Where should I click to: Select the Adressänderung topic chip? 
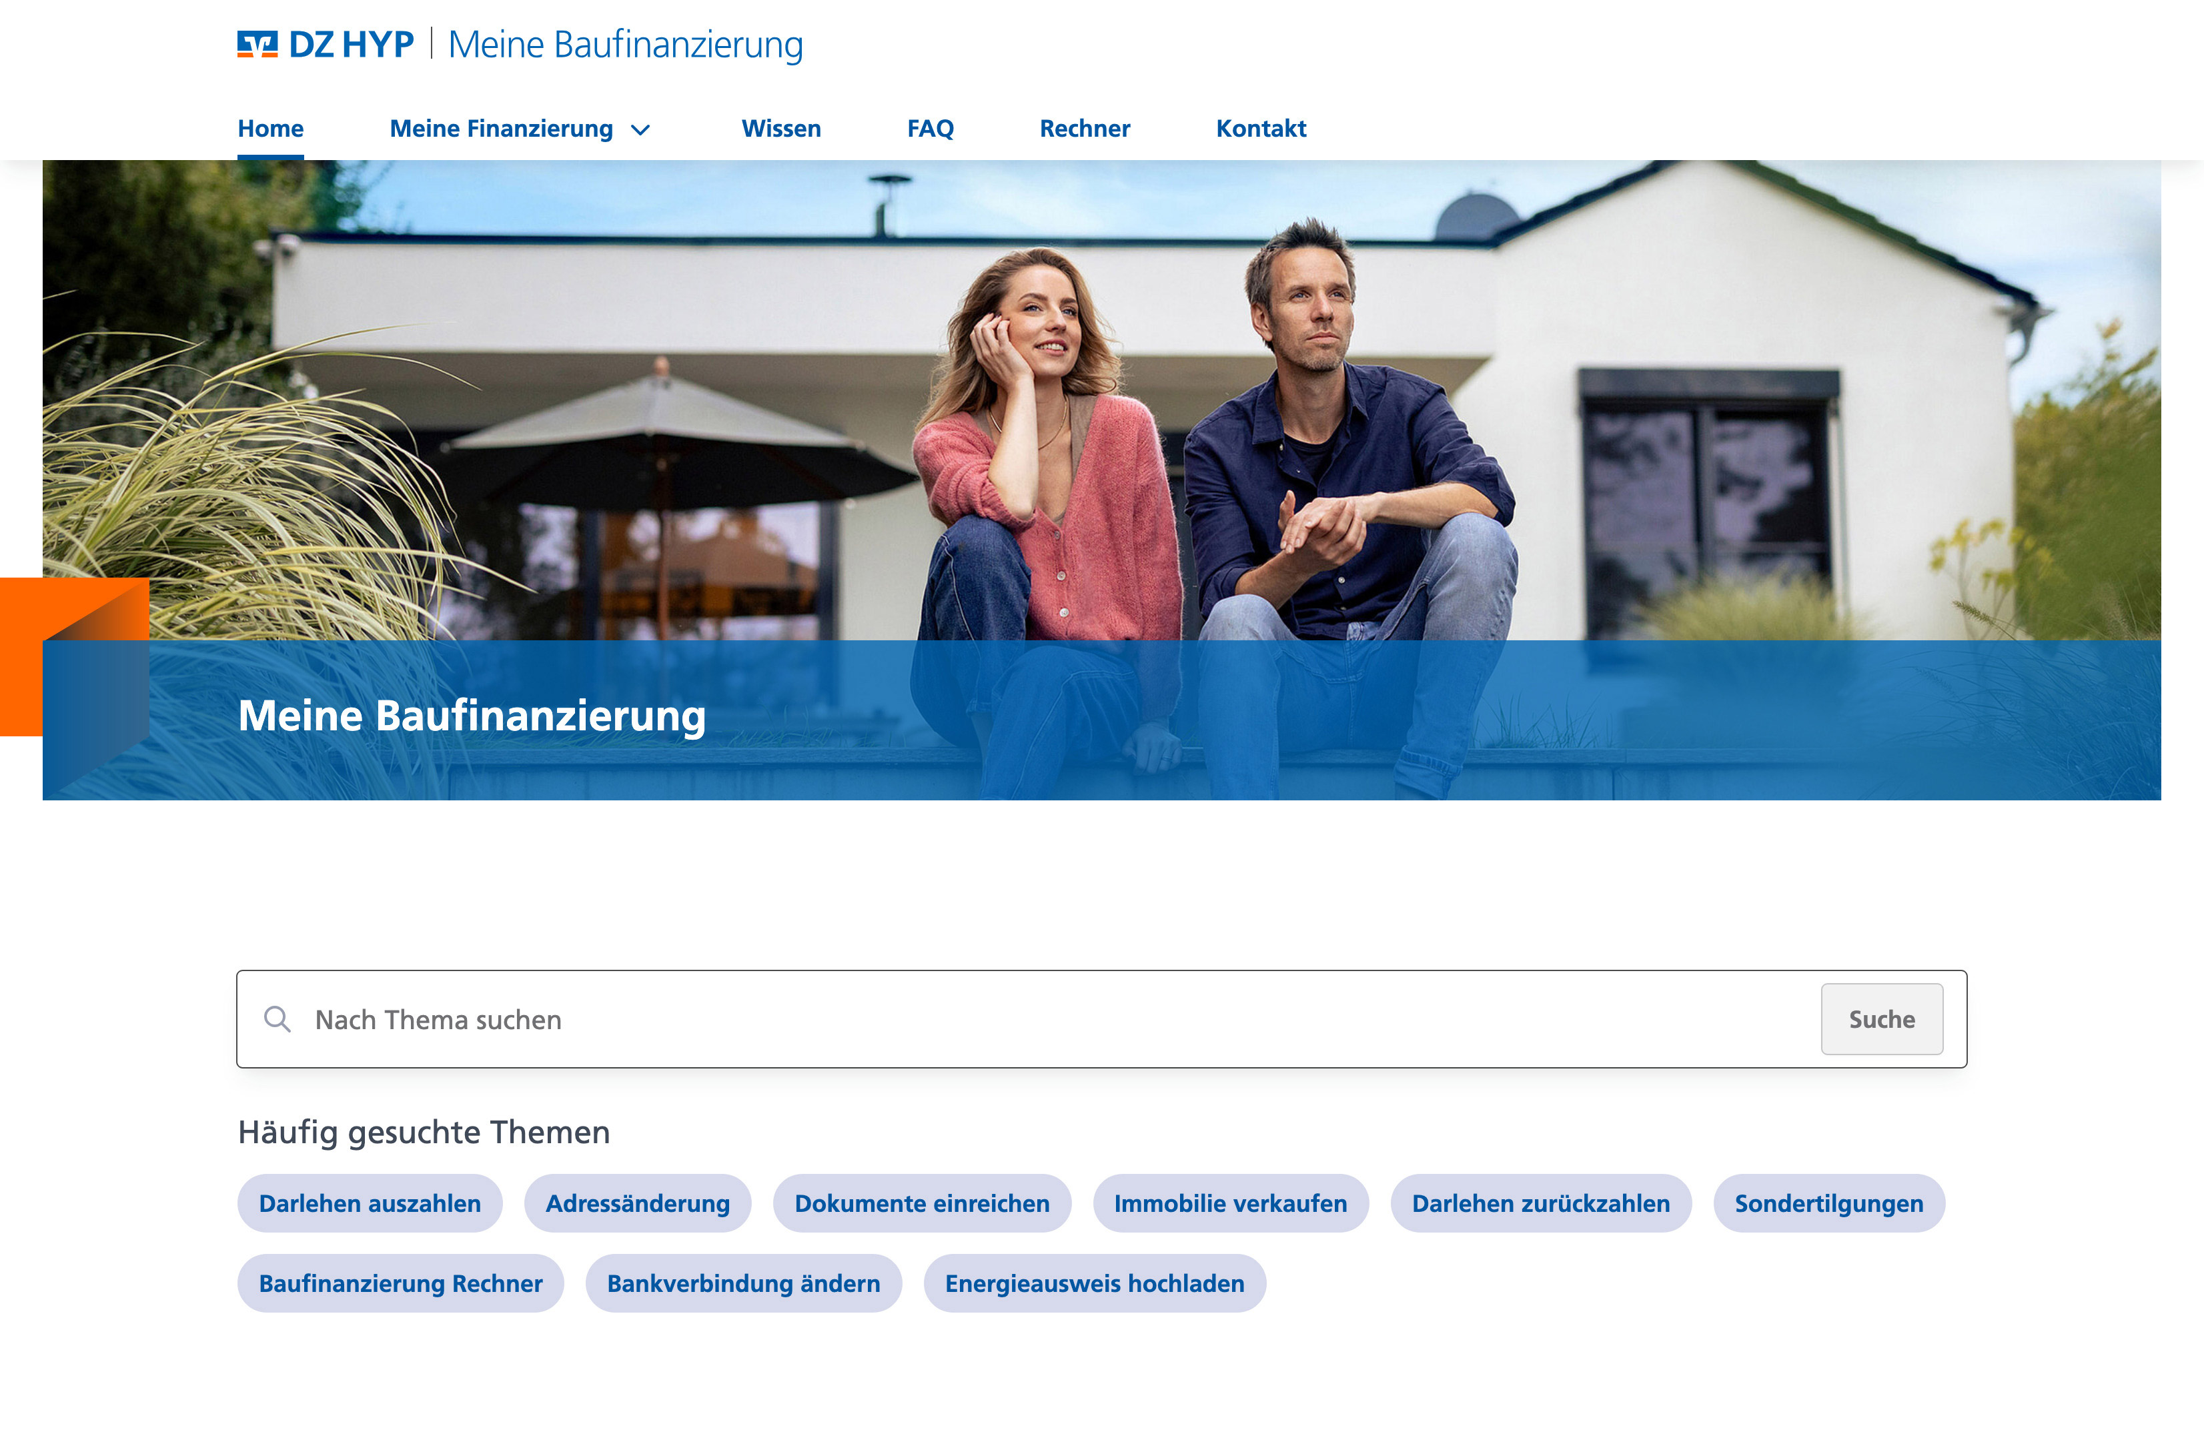637,1203
